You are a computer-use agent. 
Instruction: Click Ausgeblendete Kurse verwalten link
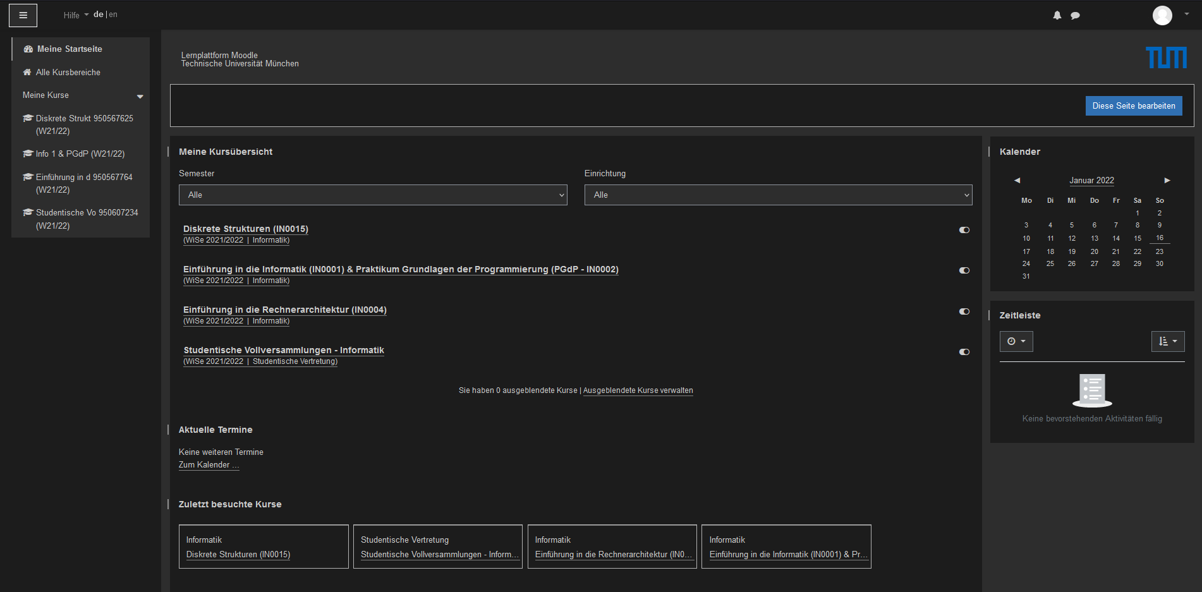638,390
